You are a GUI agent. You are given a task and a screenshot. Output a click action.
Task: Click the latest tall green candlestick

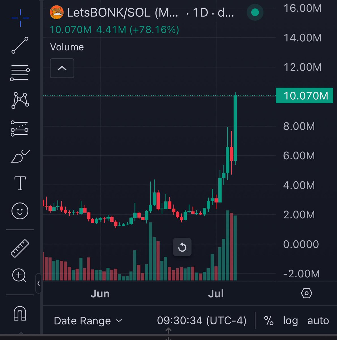pyautogui.click(x=235, y=128)
